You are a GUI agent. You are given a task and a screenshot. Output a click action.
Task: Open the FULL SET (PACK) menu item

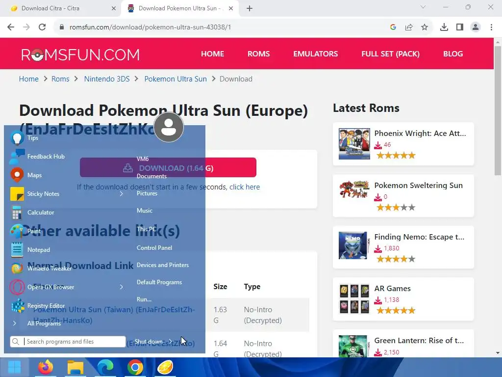click(x=391, y=54)
